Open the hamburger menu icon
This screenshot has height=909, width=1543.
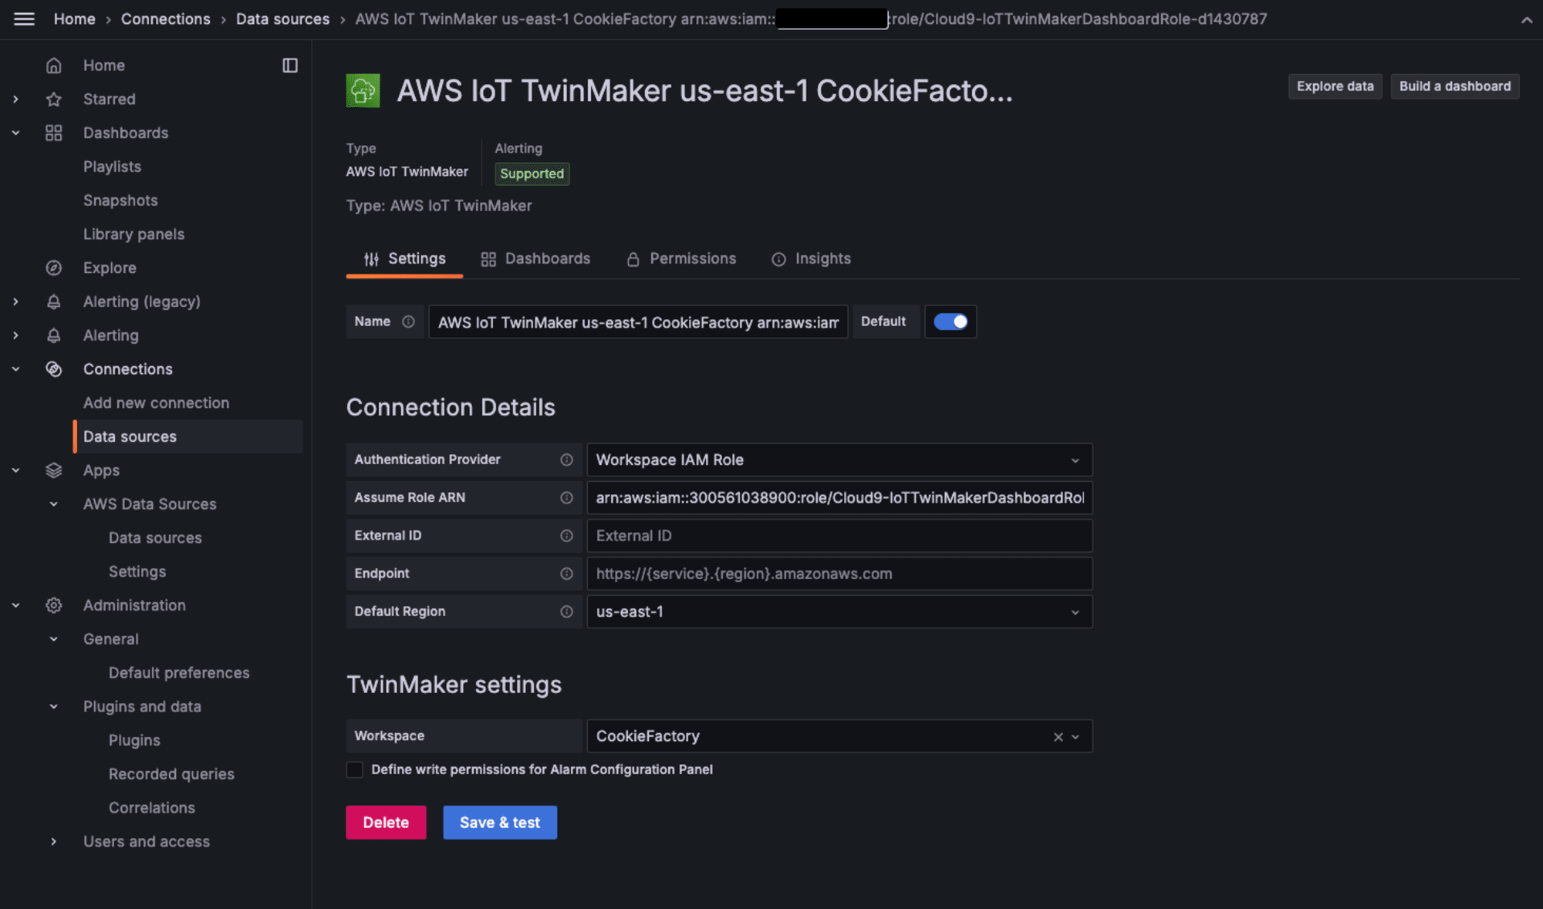coord(24,19)
